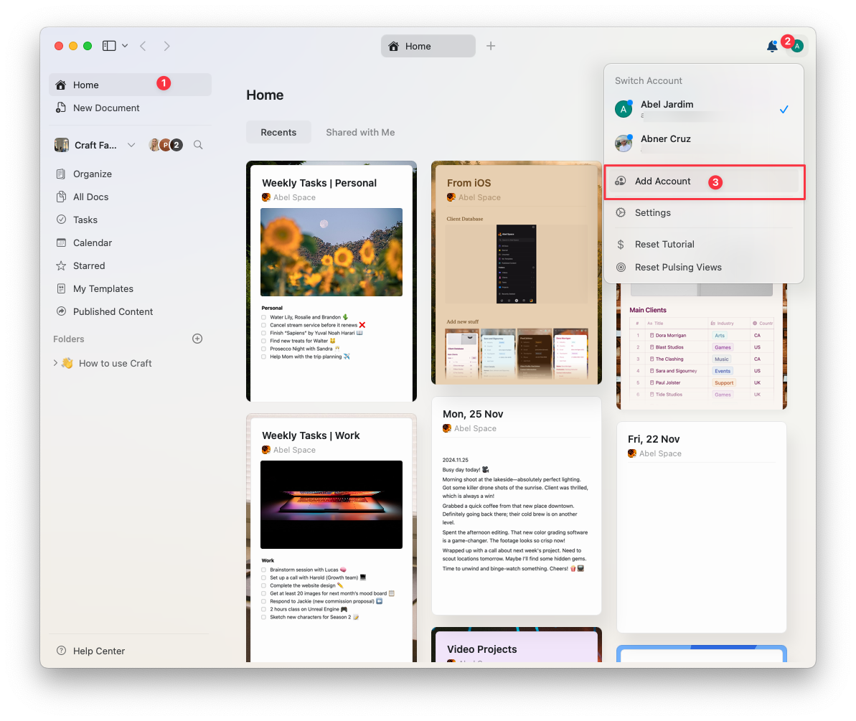Image resolution: width=856 pixels, height=721 pixels.
Task: Click the Add Account person icon
Action: click(621, 182)
